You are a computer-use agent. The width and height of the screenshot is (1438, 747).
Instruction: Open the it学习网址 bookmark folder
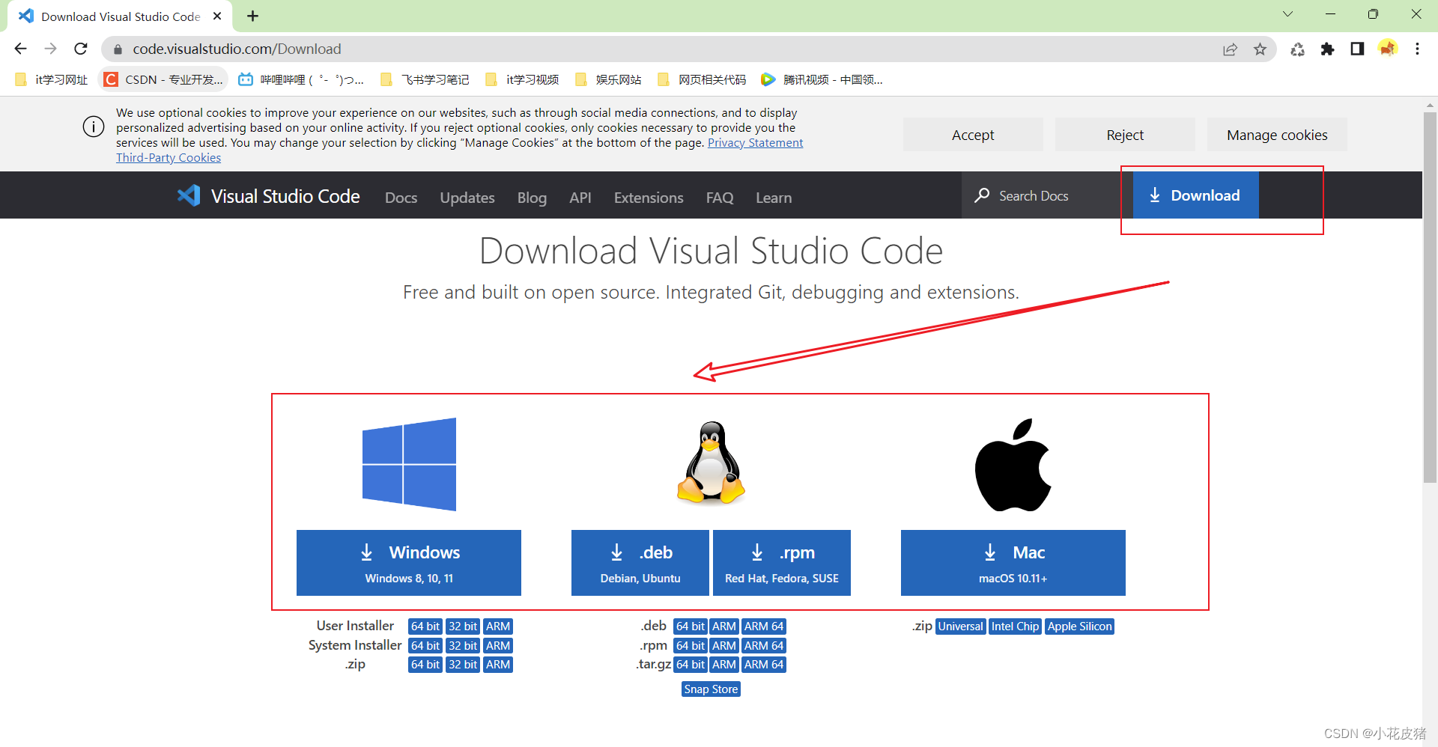51,79
